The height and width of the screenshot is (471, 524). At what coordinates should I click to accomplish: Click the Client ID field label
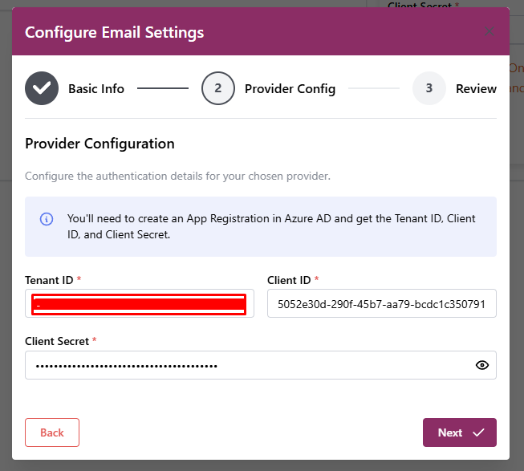coord(289,280)
